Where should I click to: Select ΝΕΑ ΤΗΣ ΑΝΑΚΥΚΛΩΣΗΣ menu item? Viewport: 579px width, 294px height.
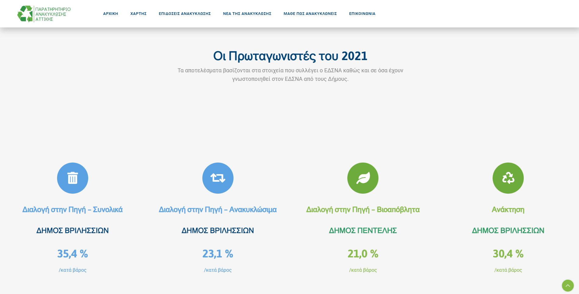pos(247,14)
